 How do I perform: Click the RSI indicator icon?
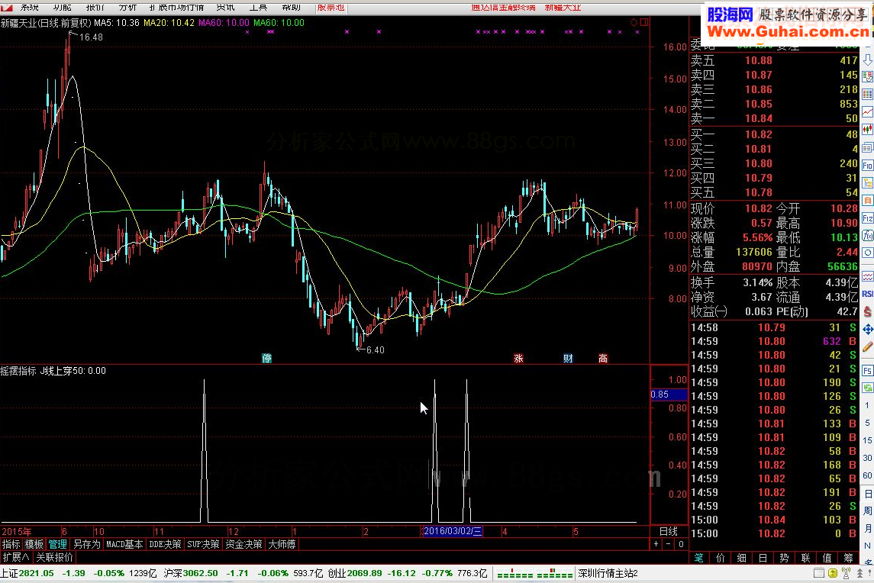(868, 294)
